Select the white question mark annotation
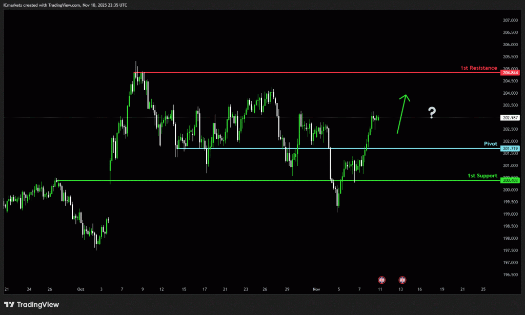Viewport: 525px width, 315px height. (432, 113)
